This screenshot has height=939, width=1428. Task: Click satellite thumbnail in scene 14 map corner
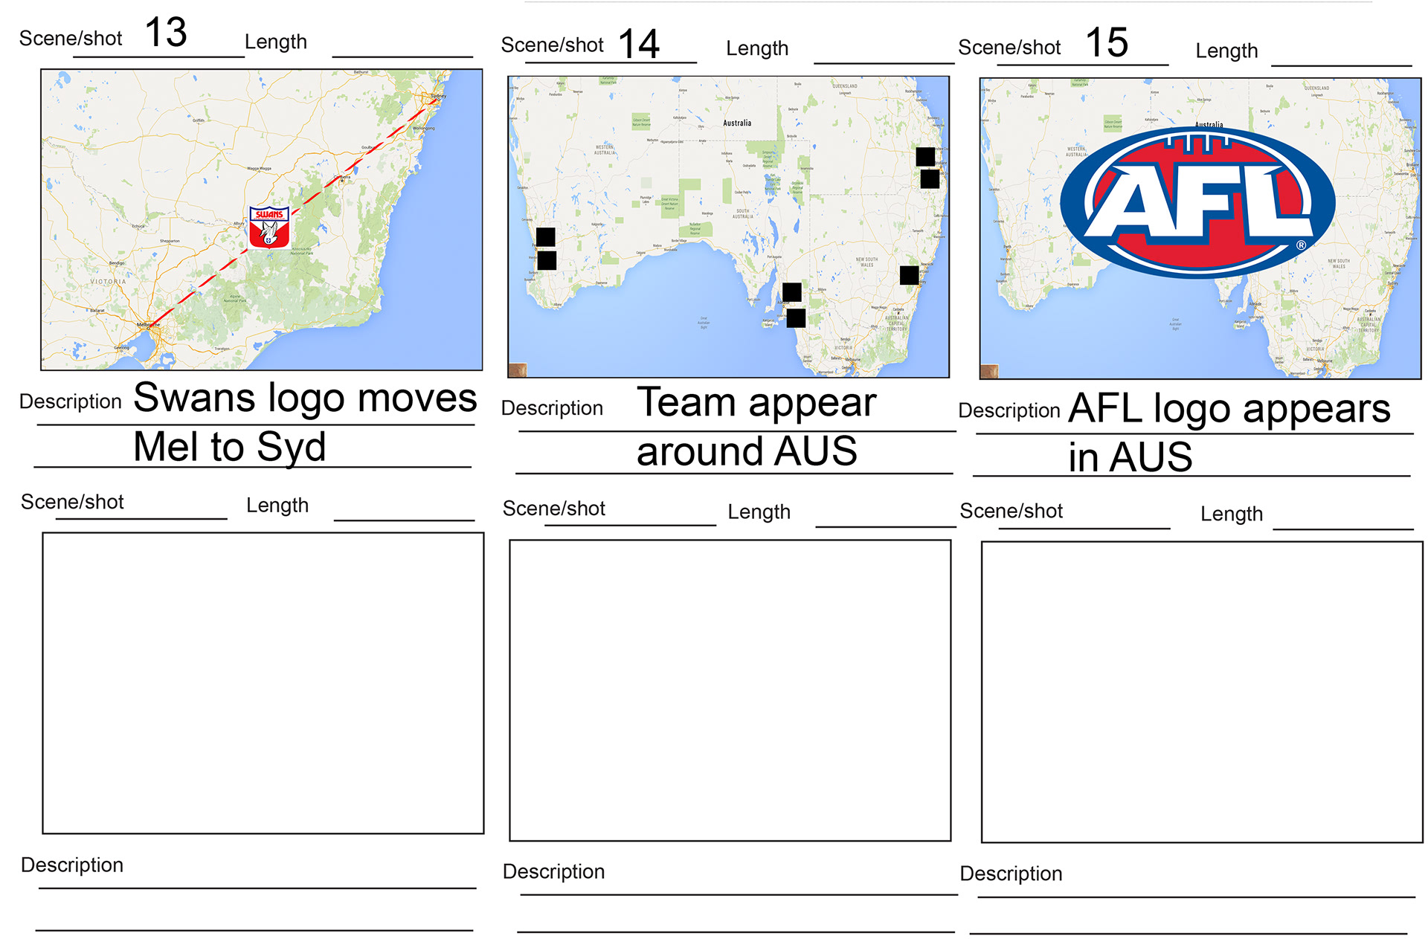[x=518, y=370]
